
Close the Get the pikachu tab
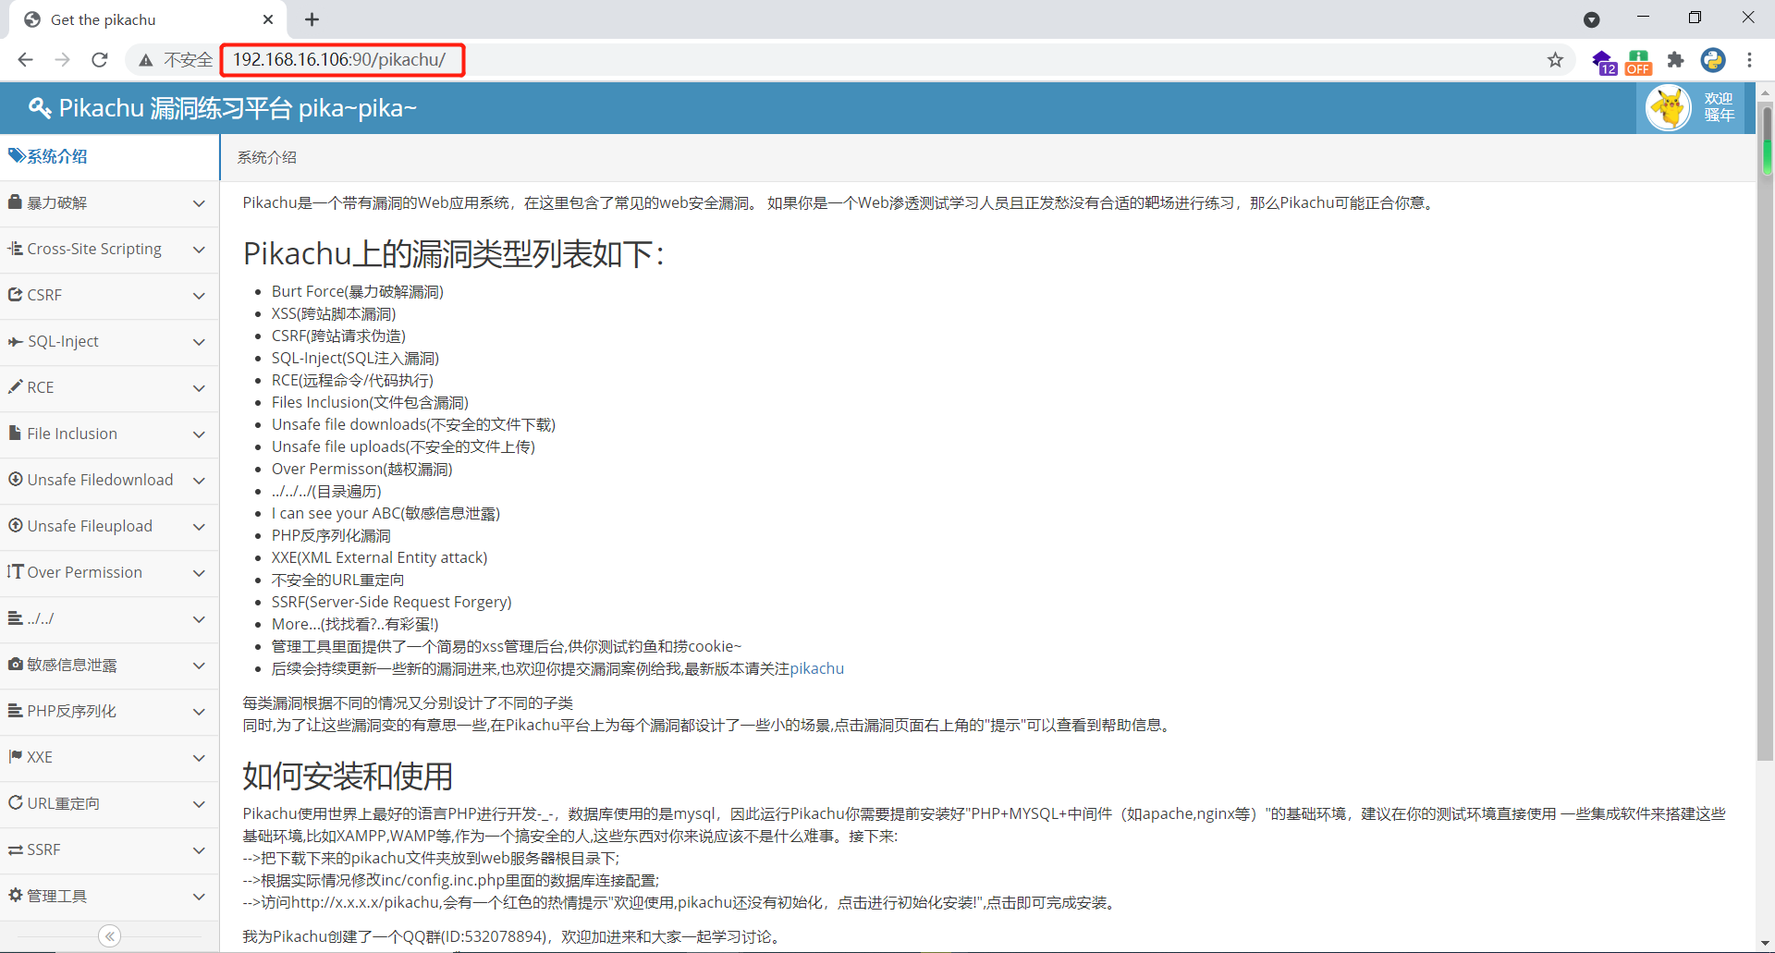[268, 19]
